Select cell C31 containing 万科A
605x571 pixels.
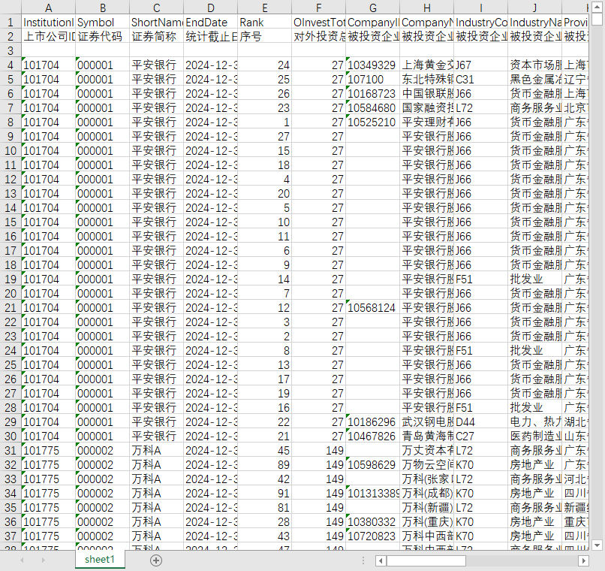pyautogui.click(x=157, y=451)
